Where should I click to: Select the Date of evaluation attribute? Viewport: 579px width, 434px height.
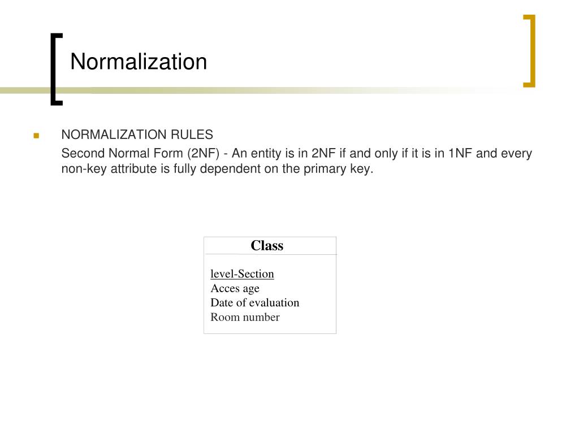click(255, 303)
